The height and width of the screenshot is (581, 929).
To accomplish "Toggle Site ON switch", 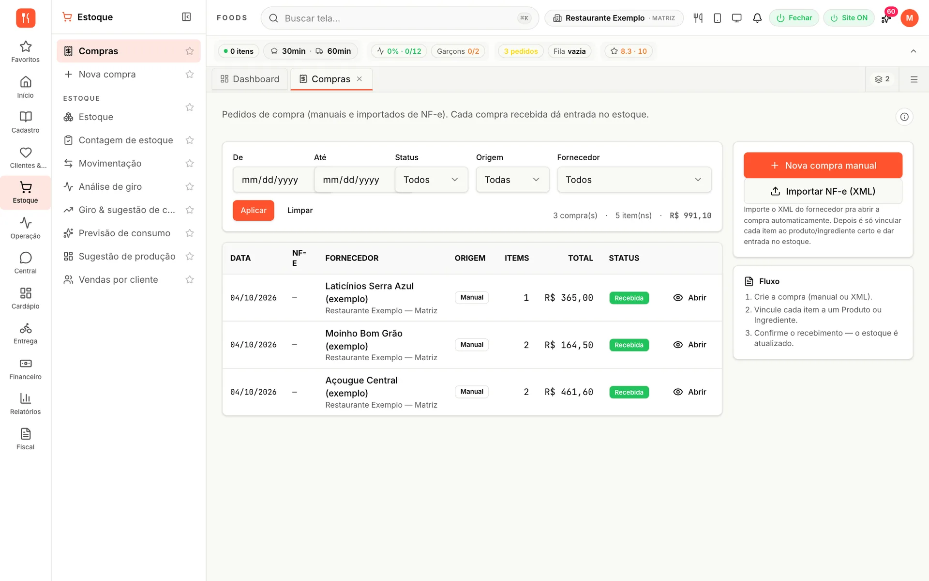I will coord(849,18).
